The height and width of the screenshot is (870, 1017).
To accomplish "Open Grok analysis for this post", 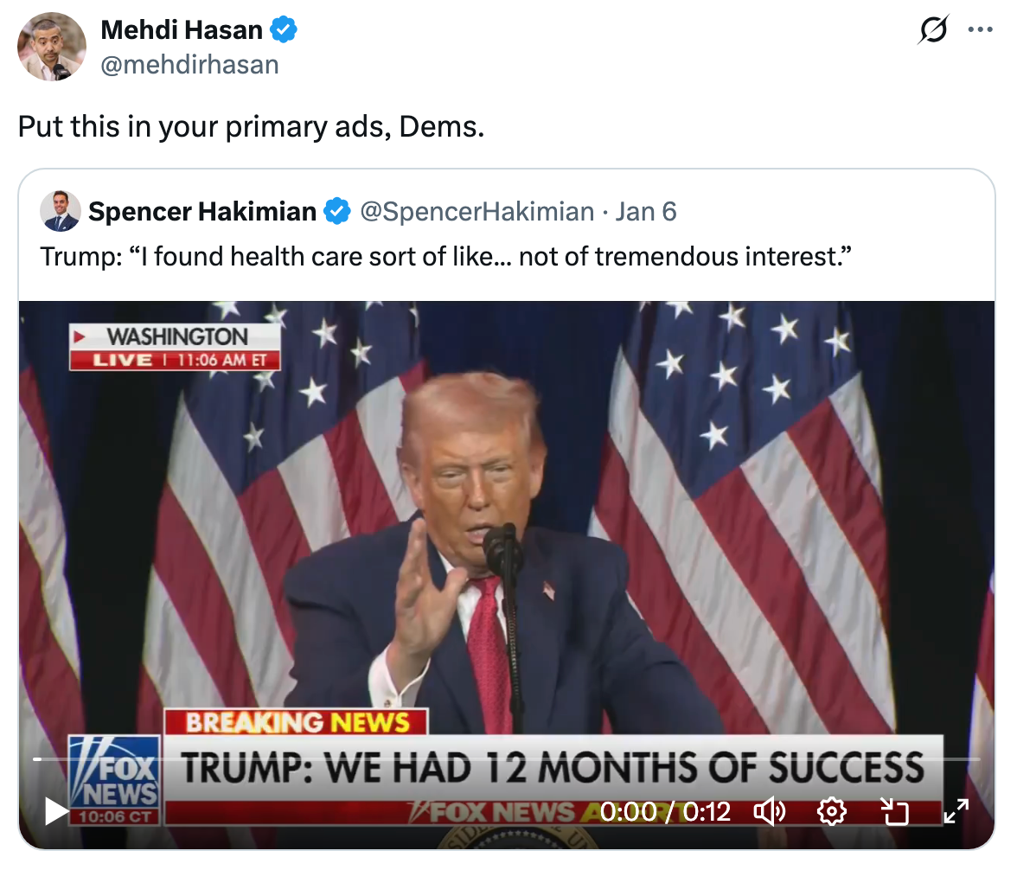I will pyautogui.click(x=933, y=29).
